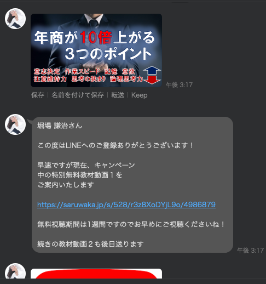Click the line この度はLINEへのご登録
The image size is (266, 284).
coord(115,145)
